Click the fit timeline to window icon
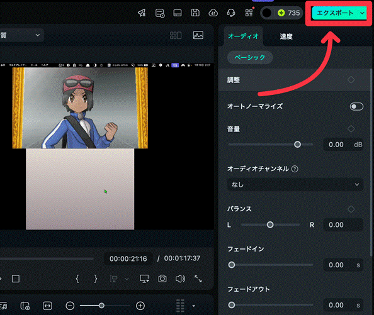This screenshot has height=315, width=374. 47,306
